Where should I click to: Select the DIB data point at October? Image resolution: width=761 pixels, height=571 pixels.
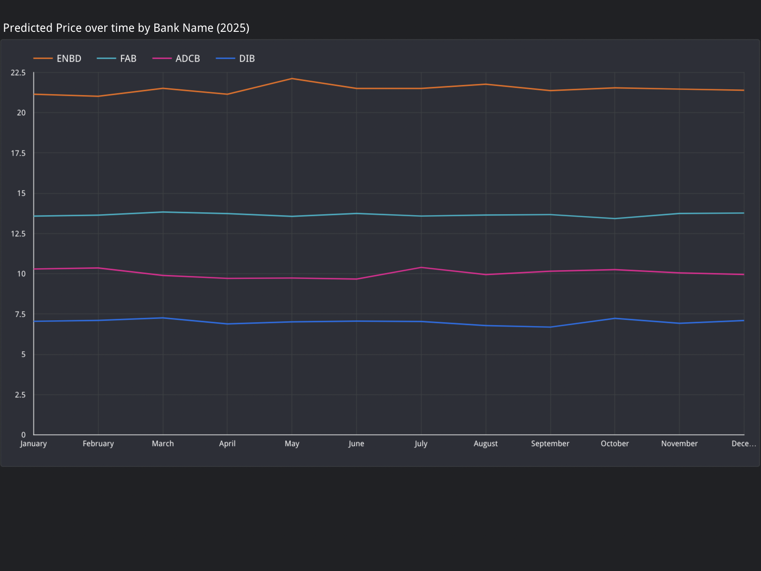tap(615, 318)
